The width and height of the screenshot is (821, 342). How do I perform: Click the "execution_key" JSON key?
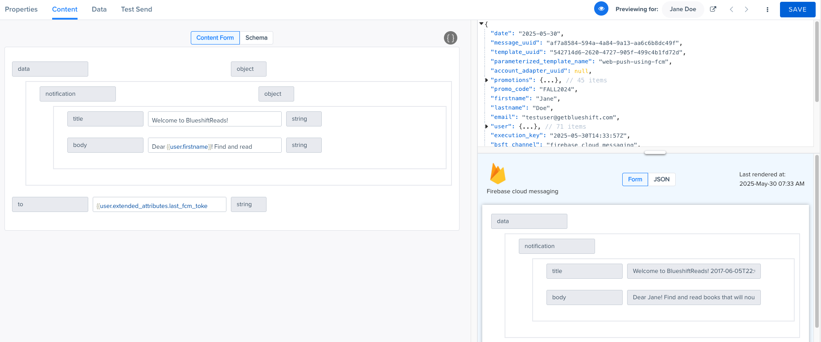[x=518, y=135]
